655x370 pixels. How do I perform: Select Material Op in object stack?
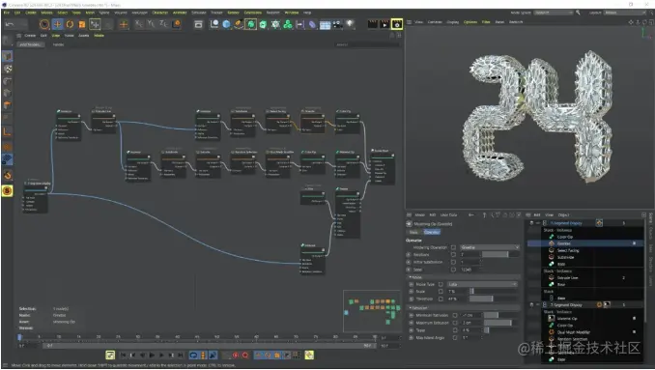(x=567, y=318)
